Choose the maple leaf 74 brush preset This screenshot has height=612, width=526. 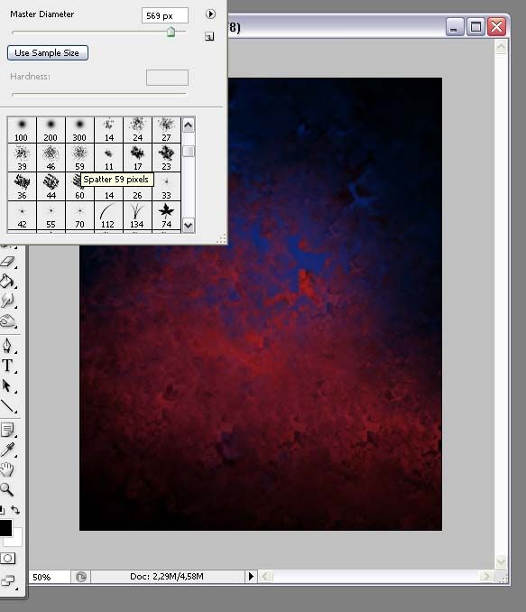[x=167, y=215]
